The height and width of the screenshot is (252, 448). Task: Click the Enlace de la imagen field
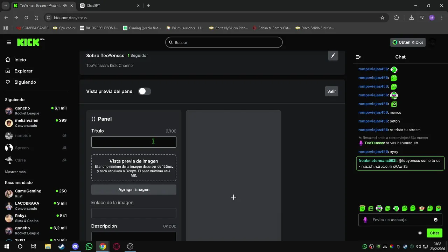pos(134,213)
